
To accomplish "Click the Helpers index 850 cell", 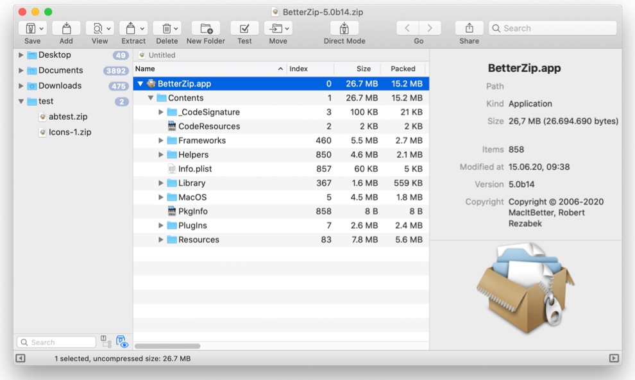I will [323, 154].
